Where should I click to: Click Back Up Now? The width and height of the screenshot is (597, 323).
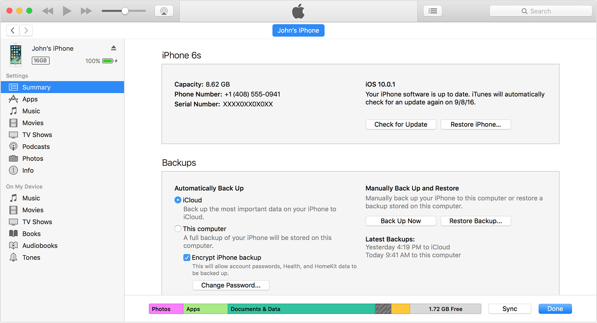[400, 221]
